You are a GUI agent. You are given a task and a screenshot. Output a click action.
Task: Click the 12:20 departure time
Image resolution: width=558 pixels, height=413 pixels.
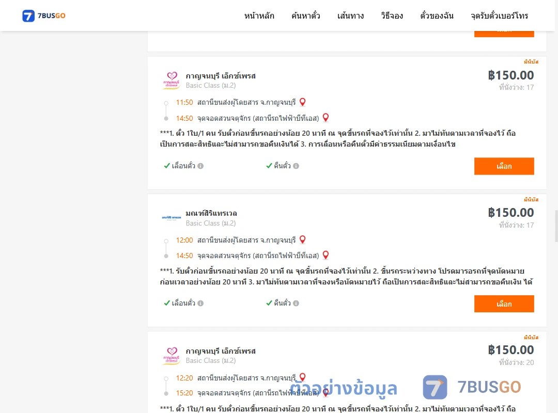(184, 378)
